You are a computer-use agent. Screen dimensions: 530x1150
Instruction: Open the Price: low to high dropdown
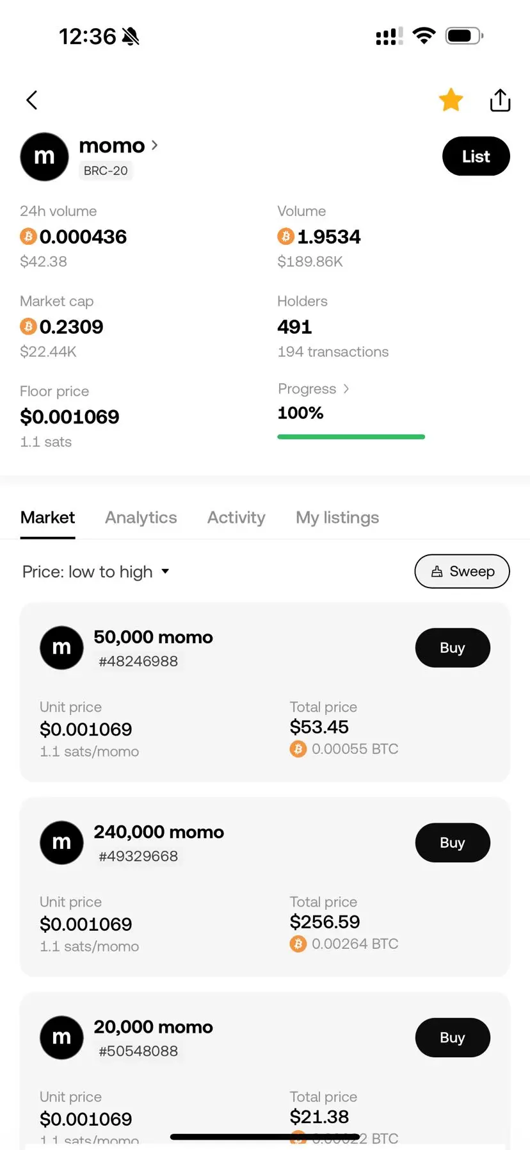[x=96, y=571]
